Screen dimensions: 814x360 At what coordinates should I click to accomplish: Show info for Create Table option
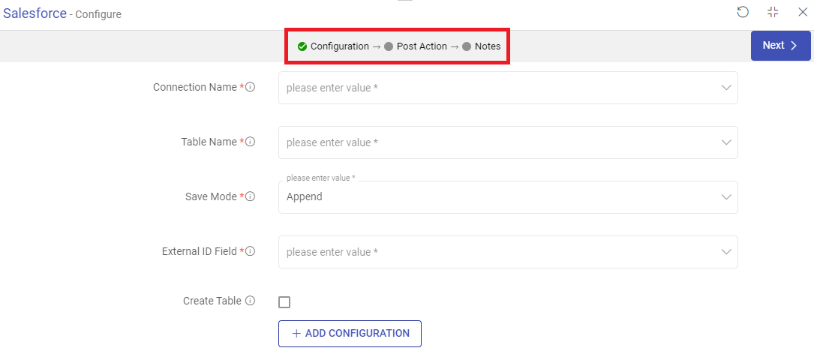click(x=251, y=301)
